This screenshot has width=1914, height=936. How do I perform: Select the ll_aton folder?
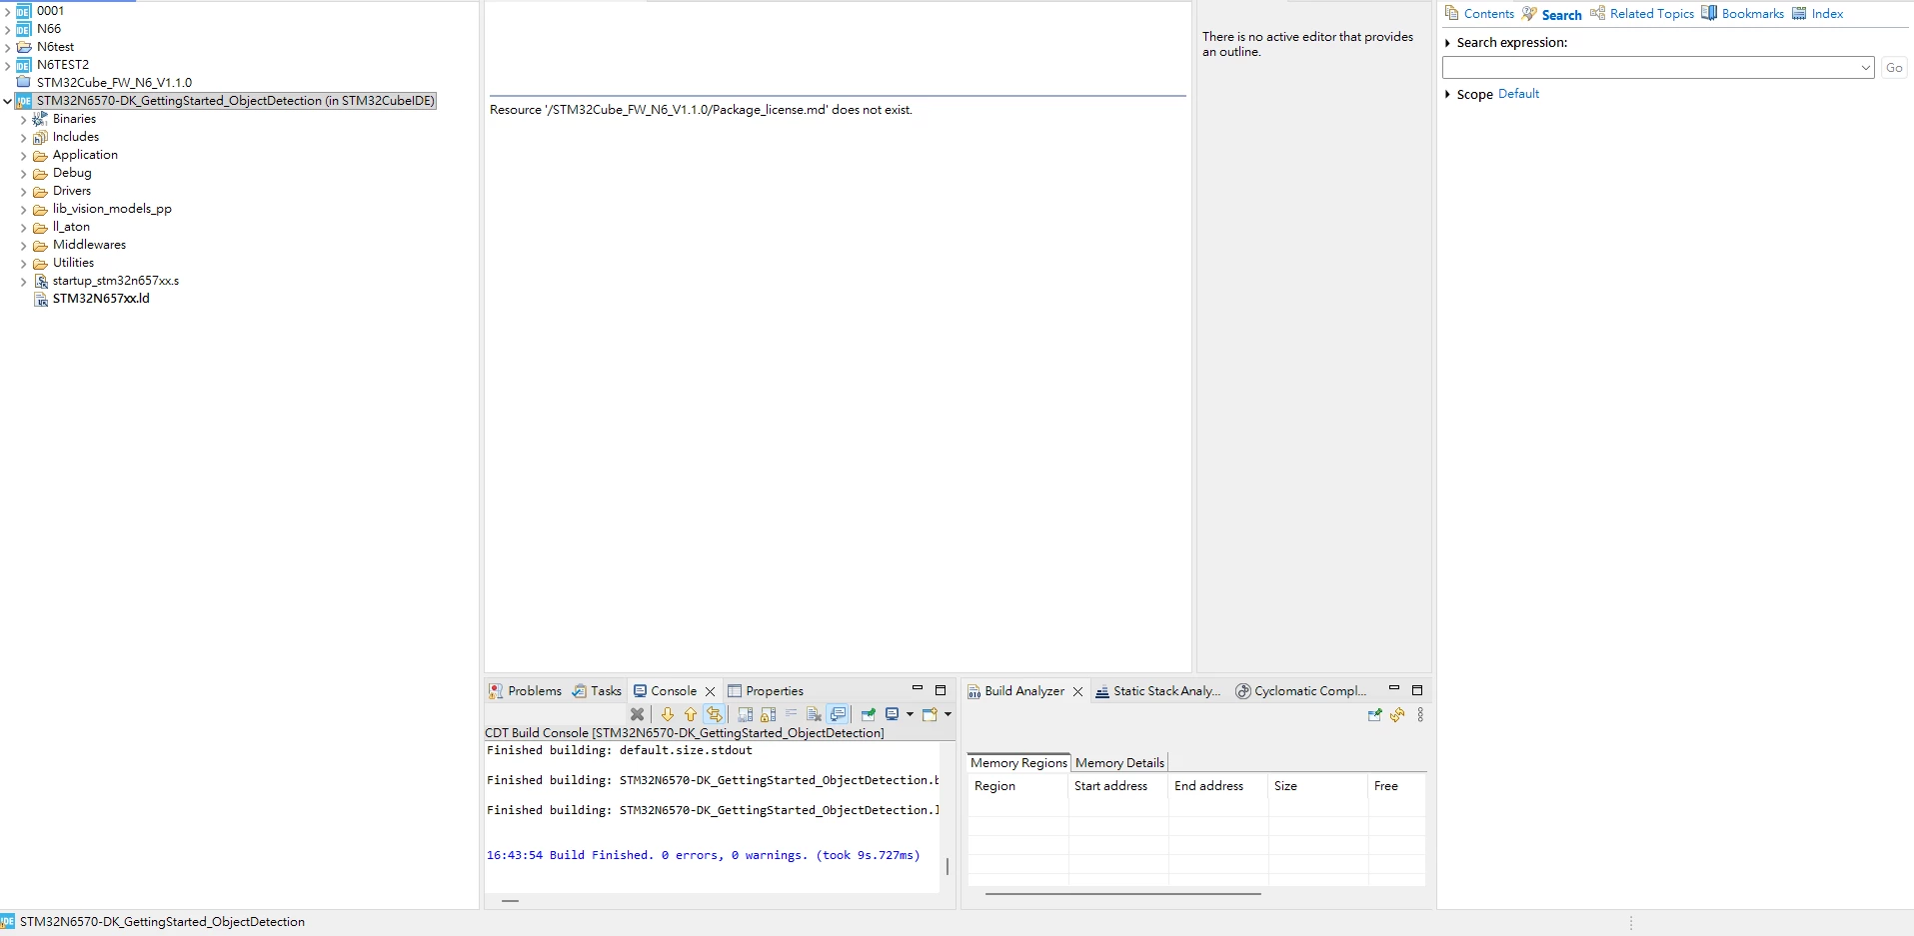click(71, 227)
